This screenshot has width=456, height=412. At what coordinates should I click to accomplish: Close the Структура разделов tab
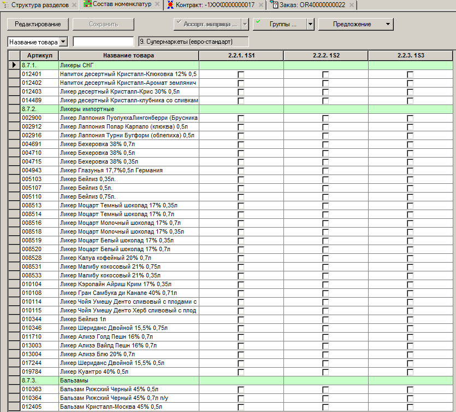pyautogui.click(x=74, y=5)
